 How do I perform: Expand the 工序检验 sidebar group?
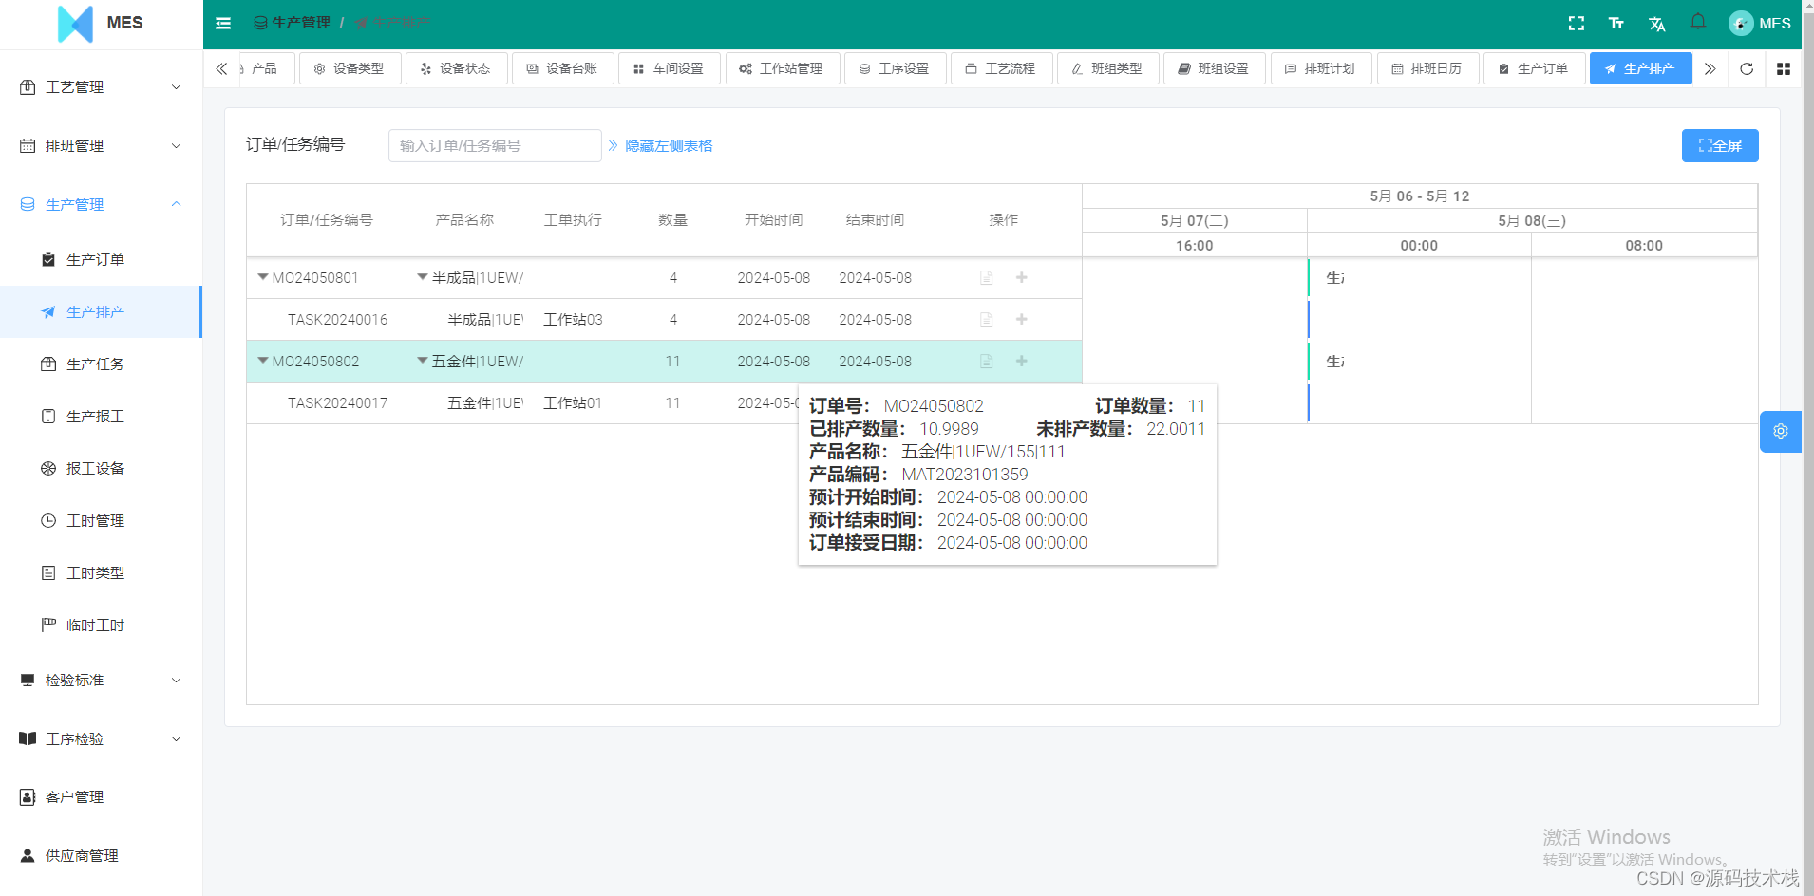tap(101, 739)
